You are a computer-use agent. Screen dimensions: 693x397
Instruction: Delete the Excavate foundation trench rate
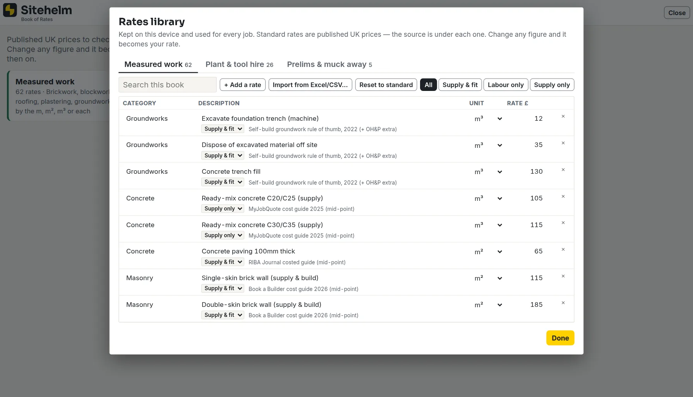point(563,116)
